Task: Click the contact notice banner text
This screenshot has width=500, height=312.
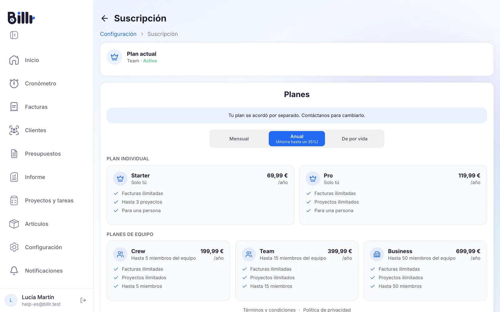Action: pos(297,115)
